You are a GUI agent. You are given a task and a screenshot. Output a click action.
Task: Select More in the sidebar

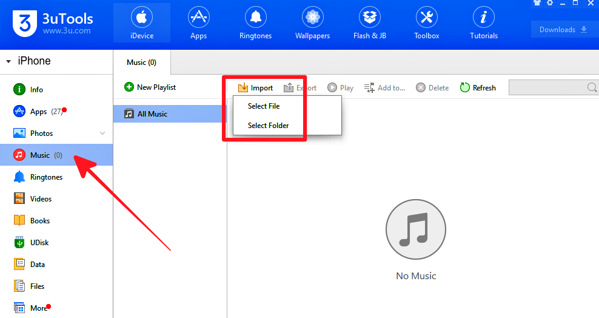click(x=56, y=308)
